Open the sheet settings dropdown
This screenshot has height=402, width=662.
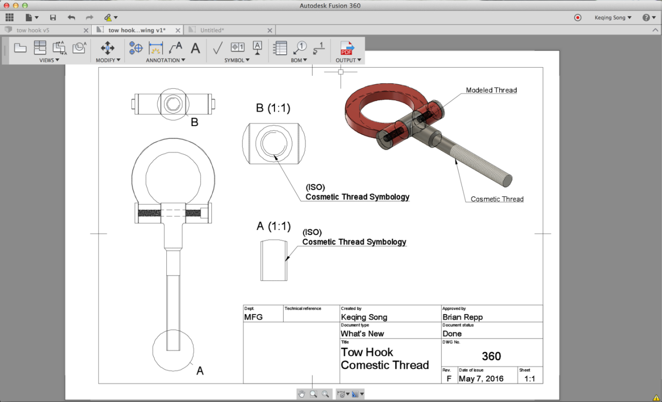point(358,394)
